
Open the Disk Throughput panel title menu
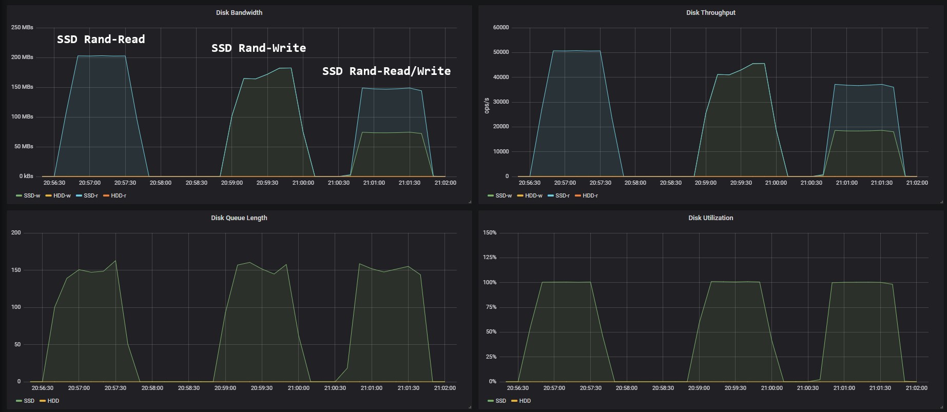[x=710, y=13]
